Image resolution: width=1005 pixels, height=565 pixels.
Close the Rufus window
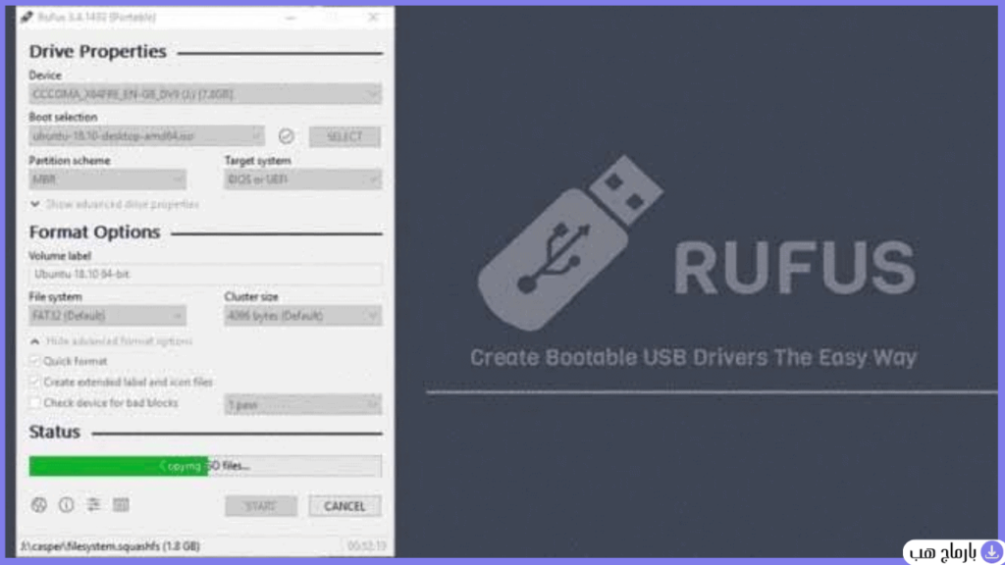373,18
